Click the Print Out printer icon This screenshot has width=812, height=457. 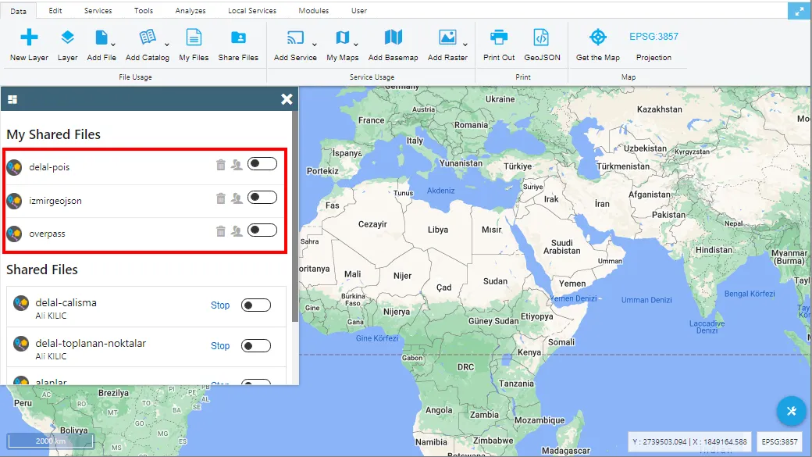tap(499, 37)
